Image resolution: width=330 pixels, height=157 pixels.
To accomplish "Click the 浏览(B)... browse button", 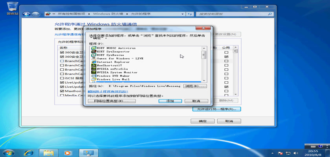I will tap(195, 86).
